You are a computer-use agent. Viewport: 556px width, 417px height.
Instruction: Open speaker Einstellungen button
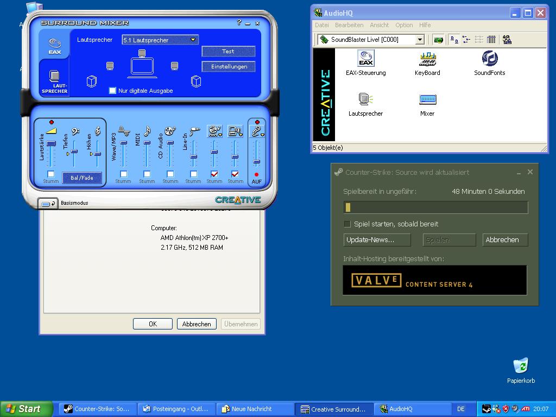[x=229, y=66]
